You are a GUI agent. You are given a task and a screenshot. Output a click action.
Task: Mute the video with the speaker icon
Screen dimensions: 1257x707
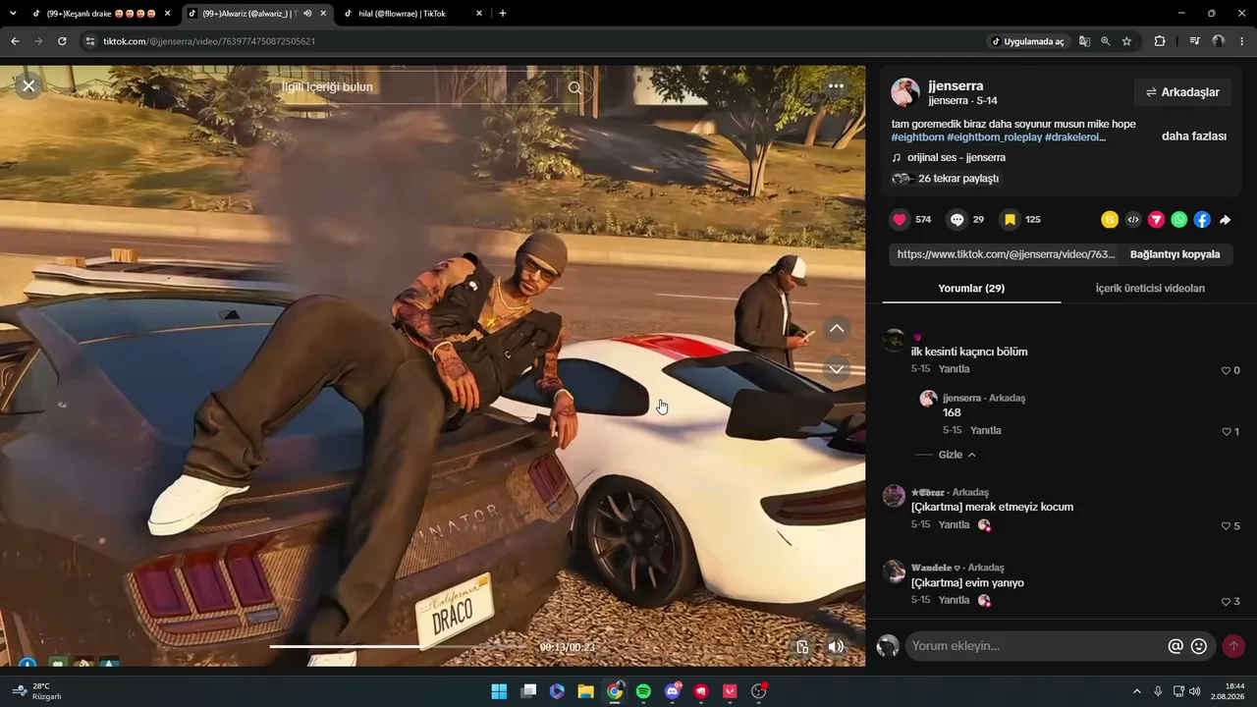(836, 646)
